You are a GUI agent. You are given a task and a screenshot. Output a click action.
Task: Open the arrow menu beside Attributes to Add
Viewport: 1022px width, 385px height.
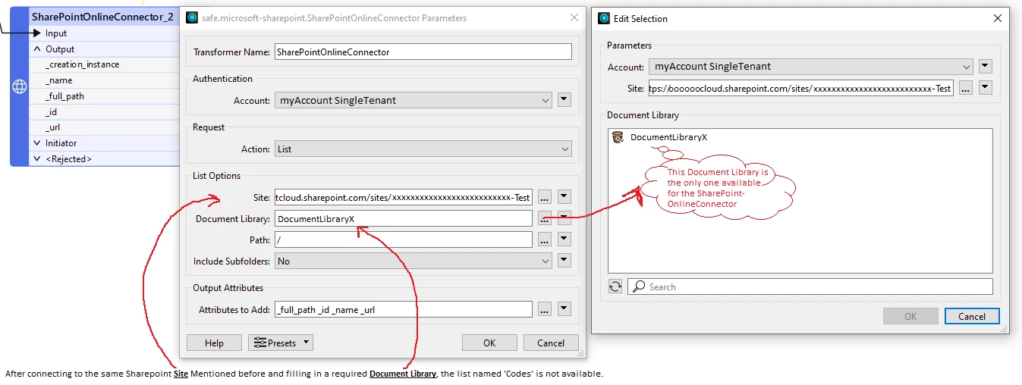coord(564,308)
